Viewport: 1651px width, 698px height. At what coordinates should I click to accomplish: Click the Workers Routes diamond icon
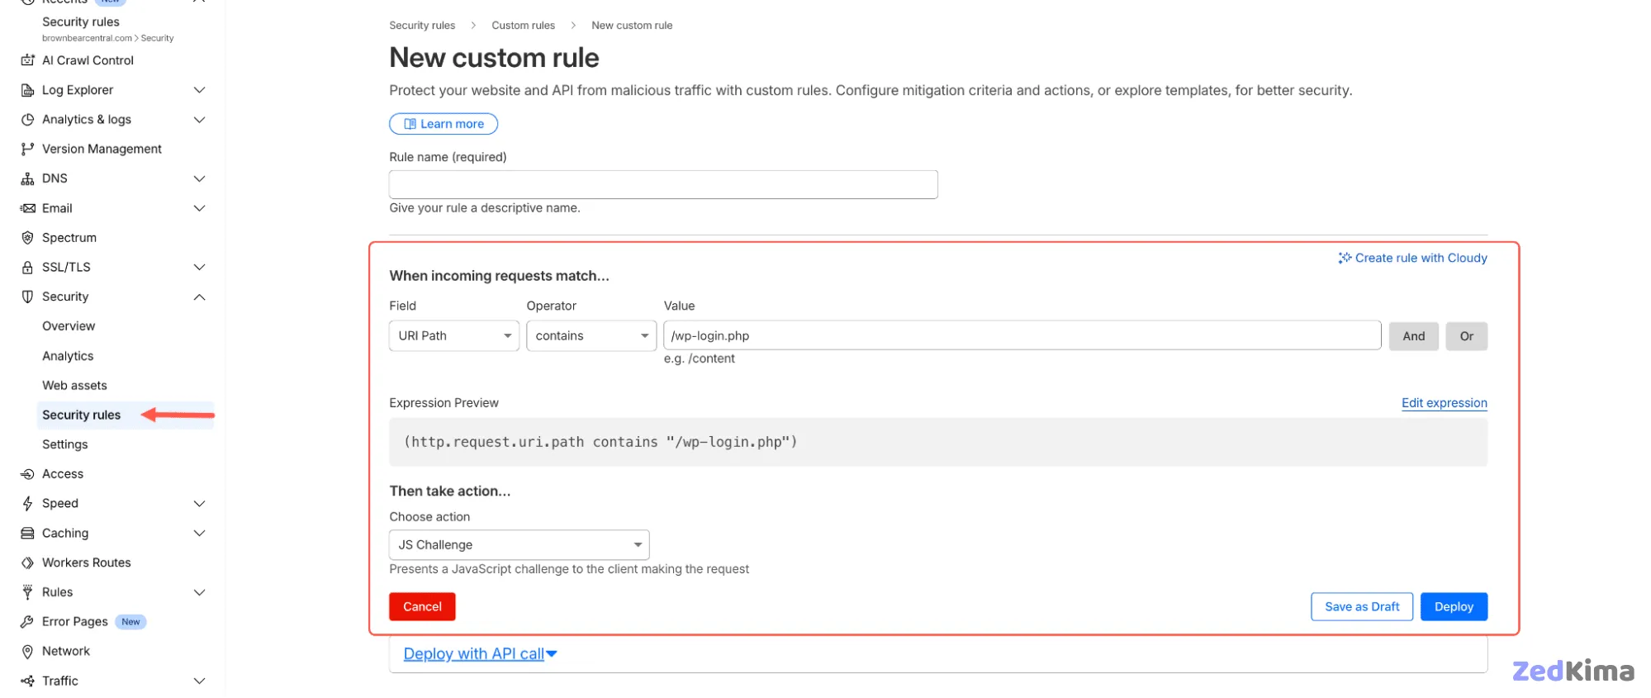[x=27, y=563]
